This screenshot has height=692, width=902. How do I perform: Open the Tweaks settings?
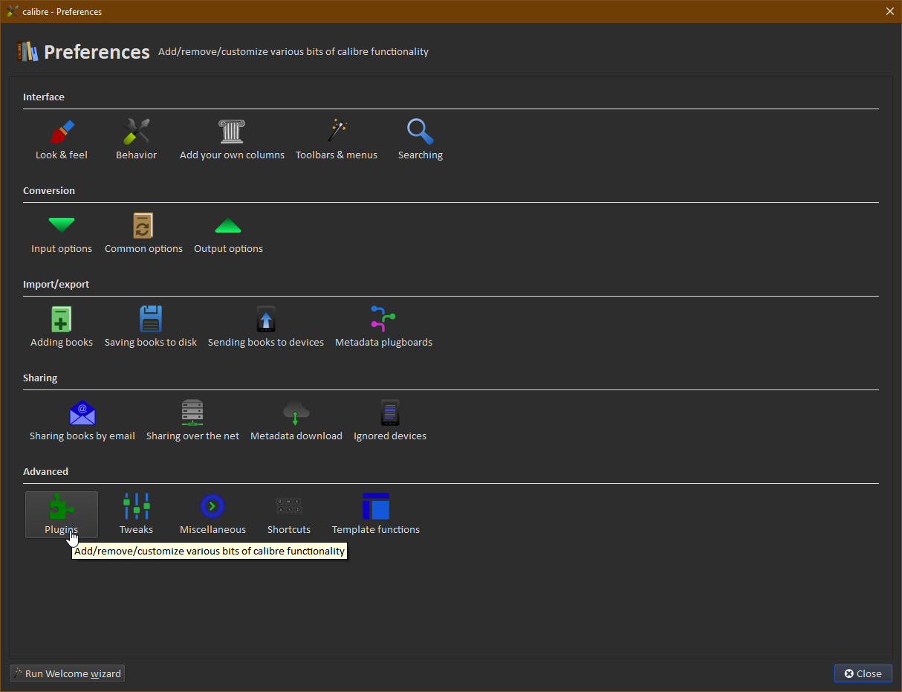tap(137, 514)
